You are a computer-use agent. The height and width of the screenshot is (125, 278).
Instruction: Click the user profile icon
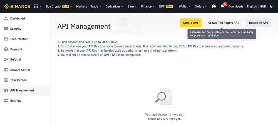click(214, 6)
